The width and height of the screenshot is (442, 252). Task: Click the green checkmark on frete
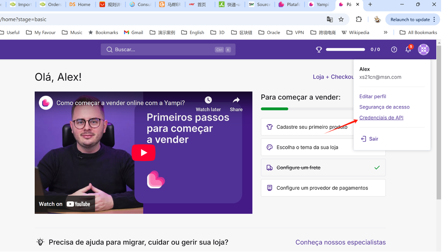tap(377, 168)
